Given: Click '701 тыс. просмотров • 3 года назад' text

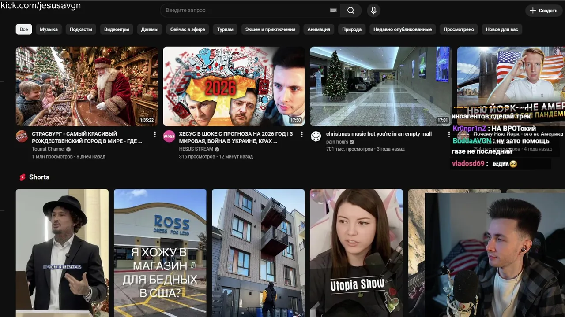Looking at the screenshot, I should coord(365,149).
